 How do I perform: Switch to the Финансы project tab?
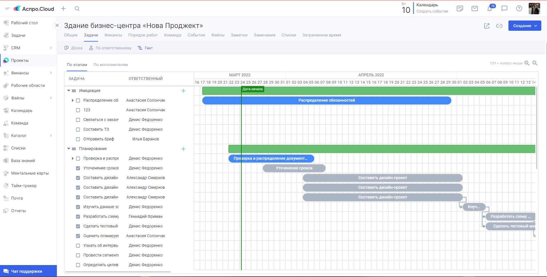tap(113, 35)
